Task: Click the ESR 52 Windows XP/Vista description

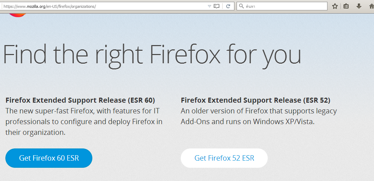Action: [259, 116]
